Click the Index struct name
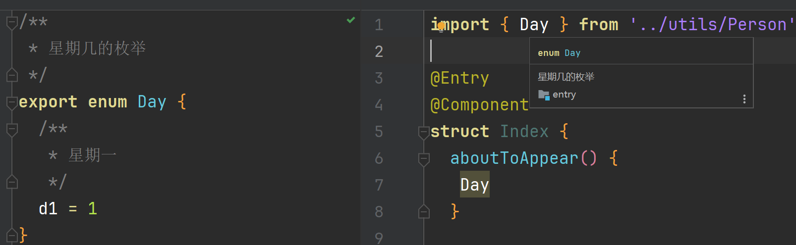The width and height of the screenshot is (796, 245). 524,132
